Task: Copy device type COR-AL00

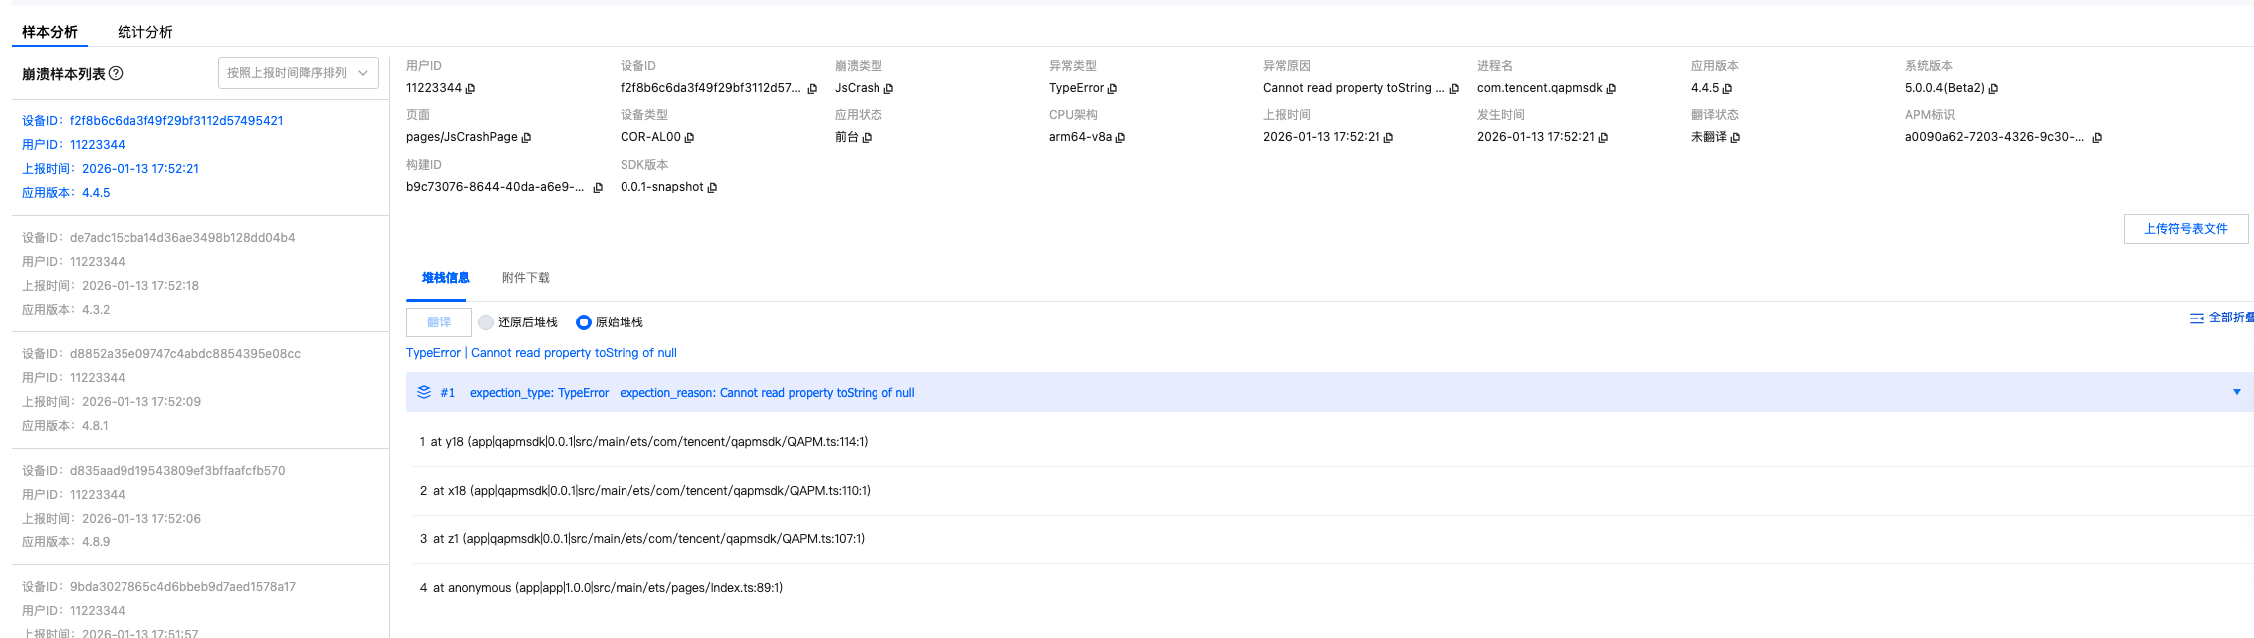Action: [x=689, y=138]
